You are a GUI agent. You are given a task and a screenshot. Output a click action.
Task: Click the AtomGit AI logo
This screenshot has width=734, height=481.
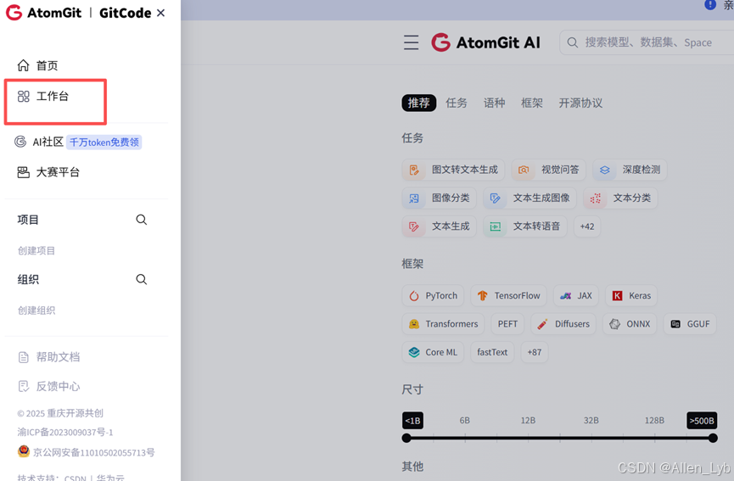485,42
